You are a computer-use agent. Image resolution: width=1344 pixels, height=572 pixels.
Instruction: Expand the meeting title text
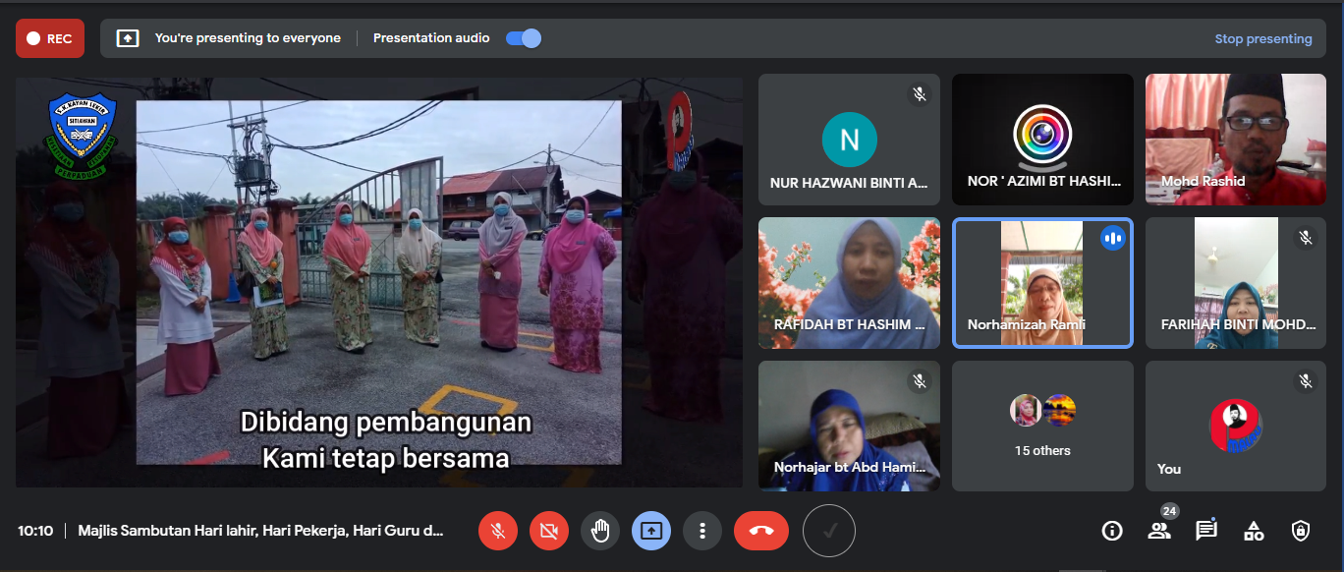click(258, 531)
